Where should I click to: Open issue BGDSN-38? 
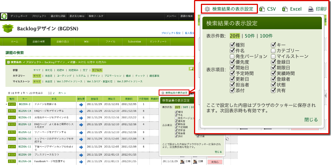(x=25, y=162)
